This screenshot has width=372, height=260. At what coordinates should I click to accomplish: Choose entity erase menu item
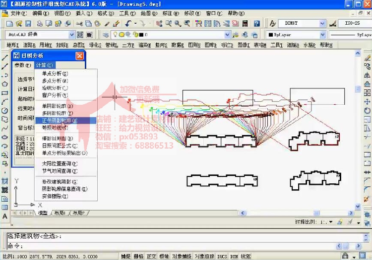pyautogui.click(x=55, y=196)
